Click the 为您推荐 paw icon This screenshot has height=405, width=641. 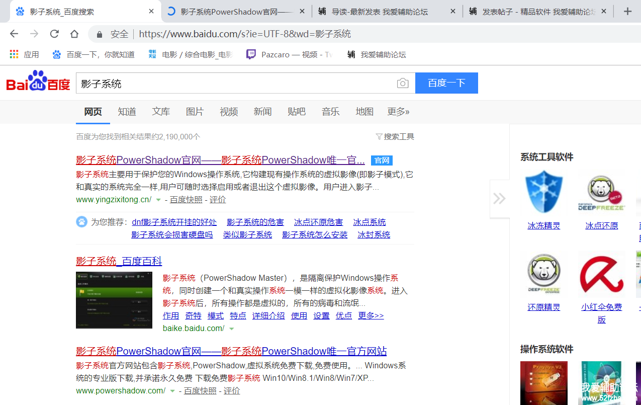[81, 222]
